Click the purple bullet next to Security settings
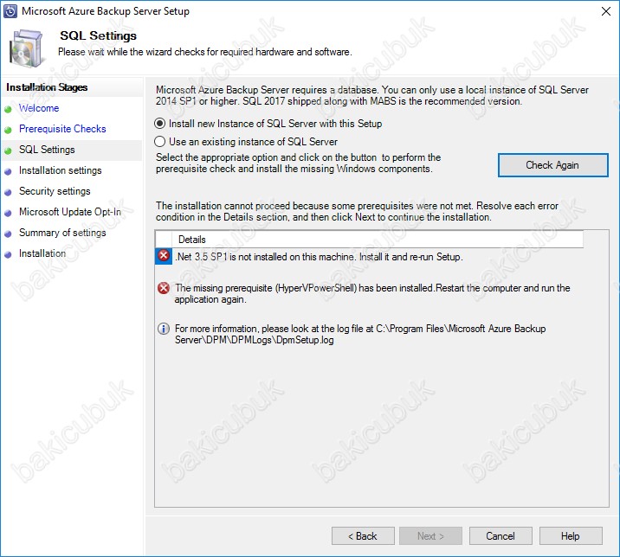The height and width of the screenshot is (557, 620). coord(8,192)
